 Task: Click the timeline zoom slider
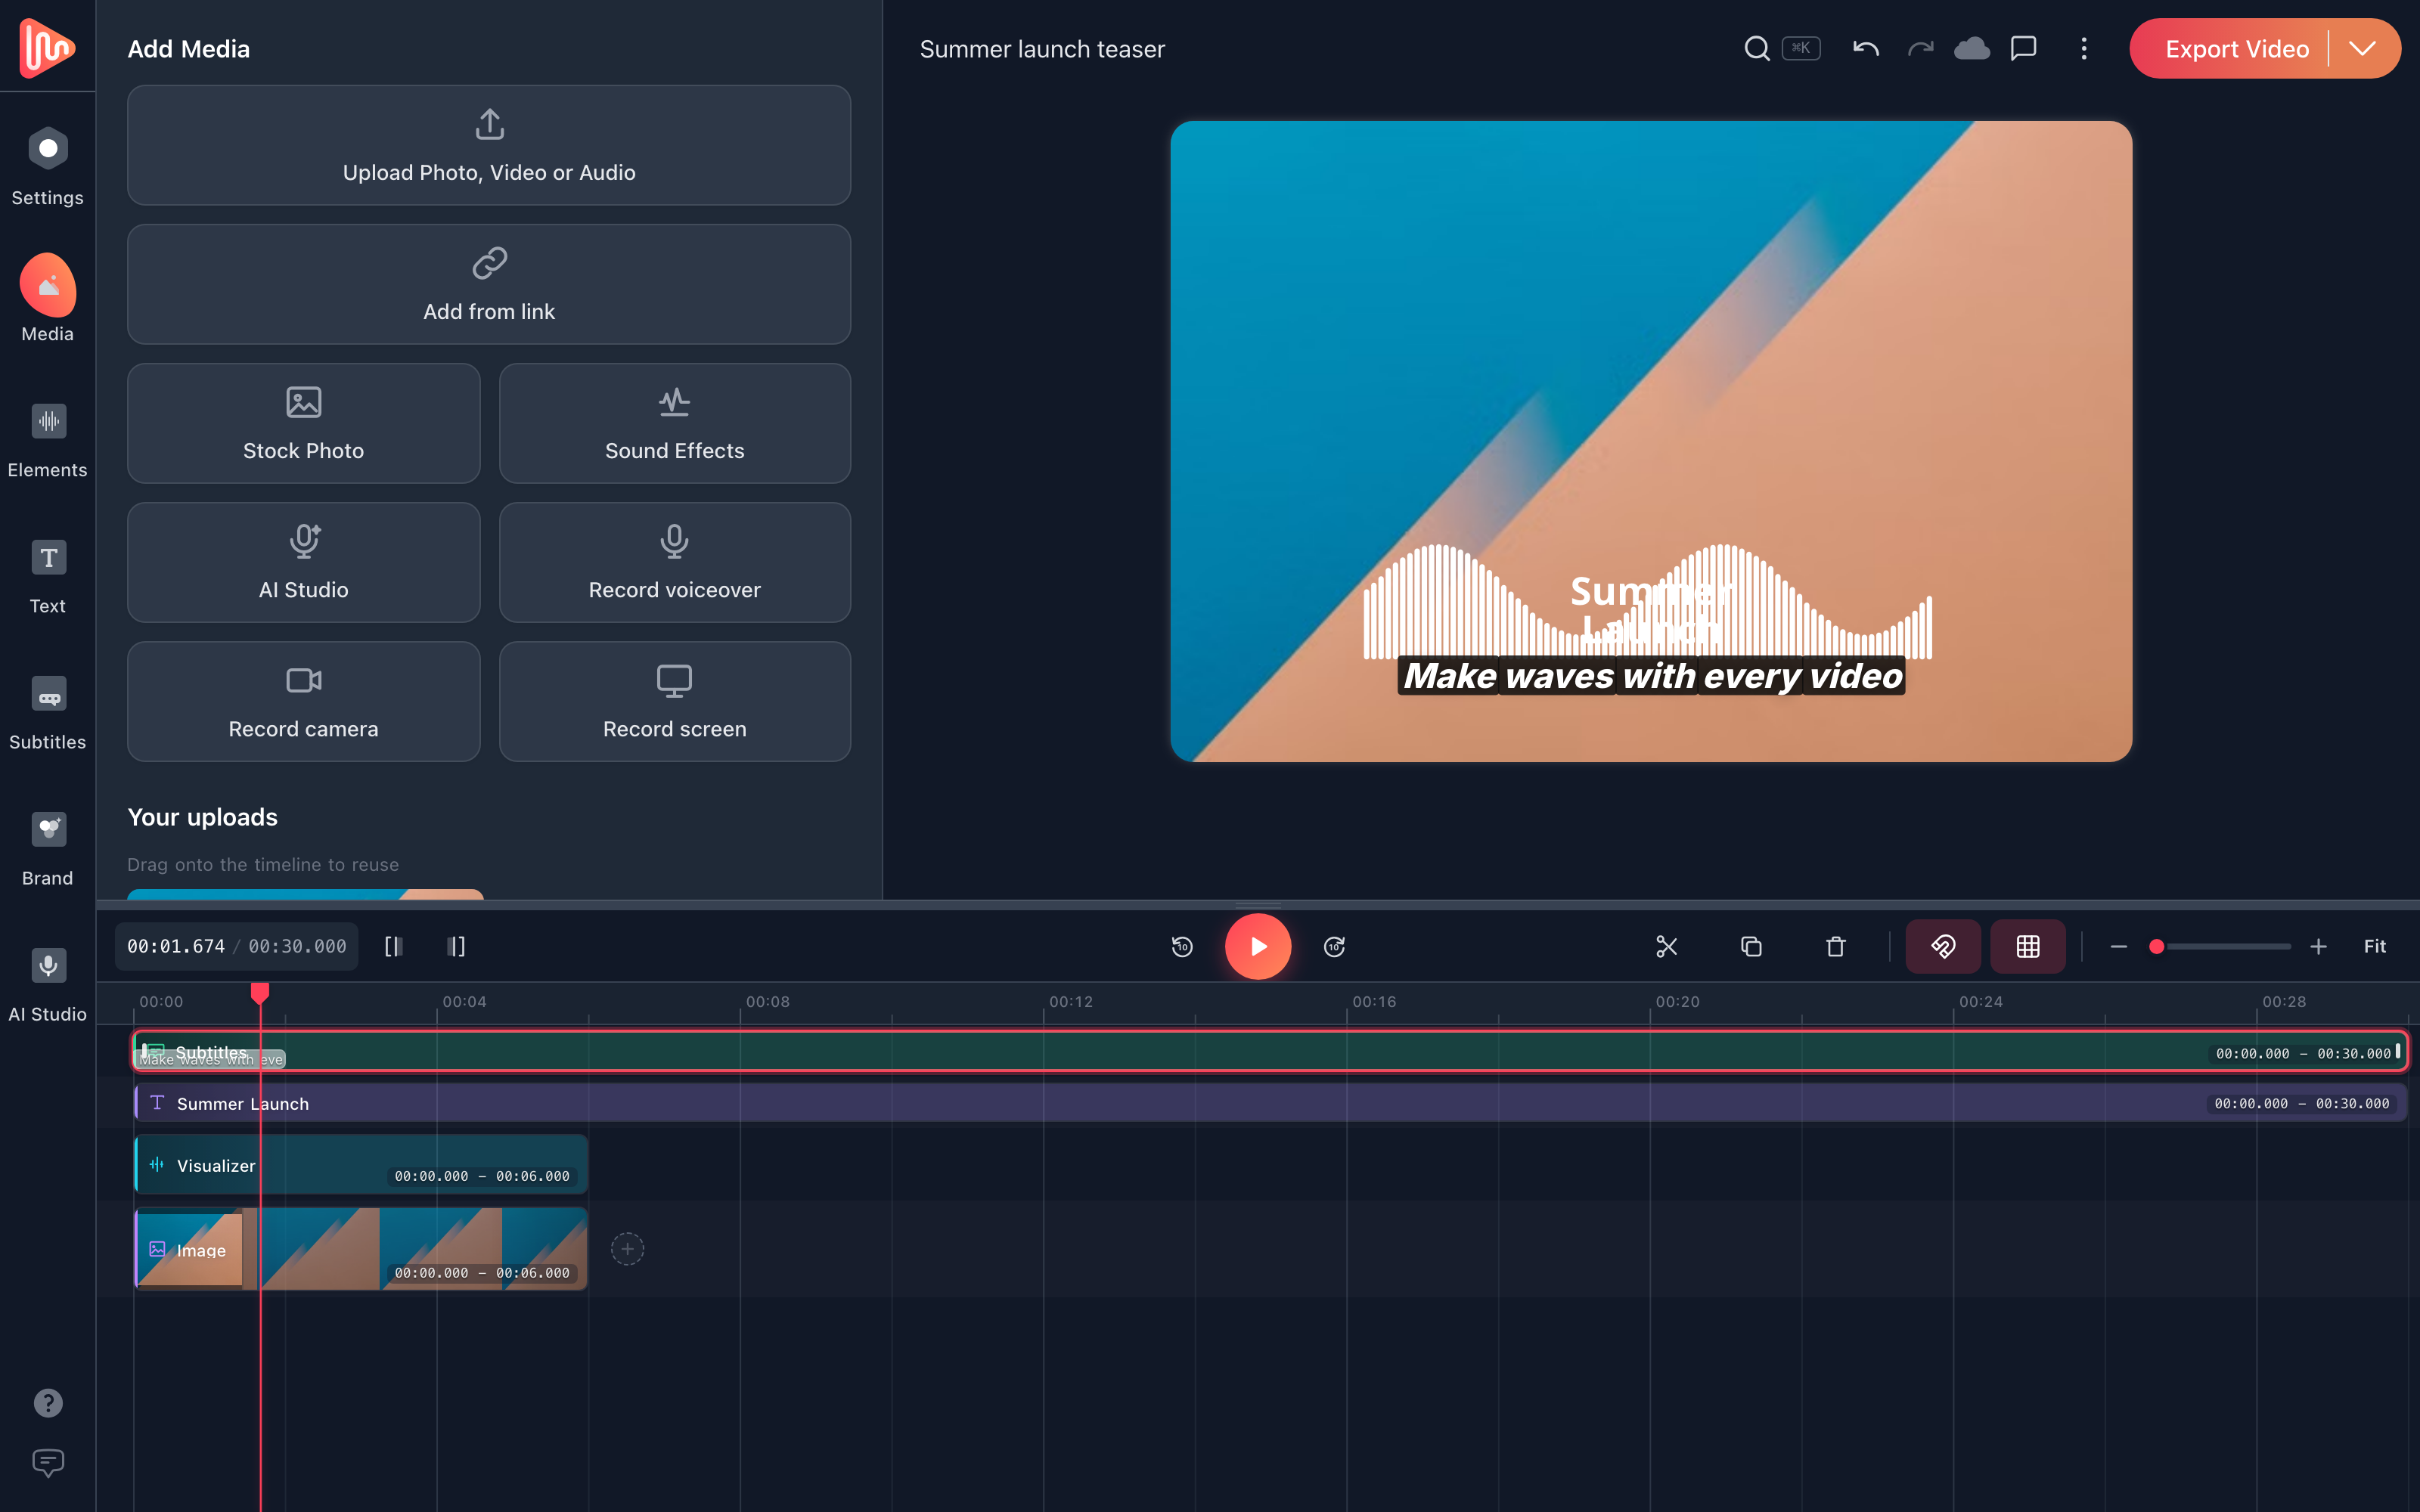pyautogui.click(x=2220, y=946)
